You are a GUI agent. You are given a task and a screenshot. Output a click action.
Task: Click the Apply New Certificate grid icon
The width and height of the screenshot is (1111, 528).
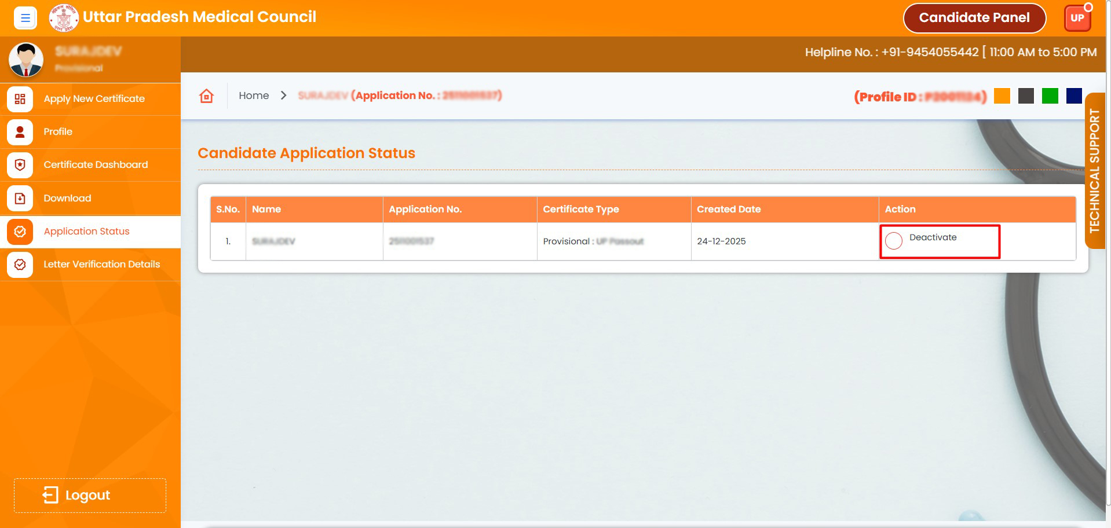point(20,99)
